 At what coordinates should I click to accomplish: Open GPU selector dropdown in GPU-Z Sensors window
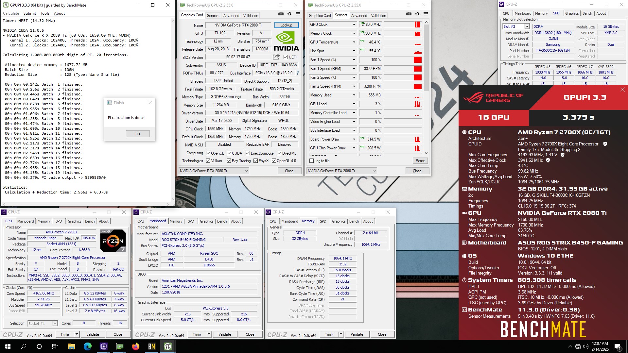click(342, 171)
